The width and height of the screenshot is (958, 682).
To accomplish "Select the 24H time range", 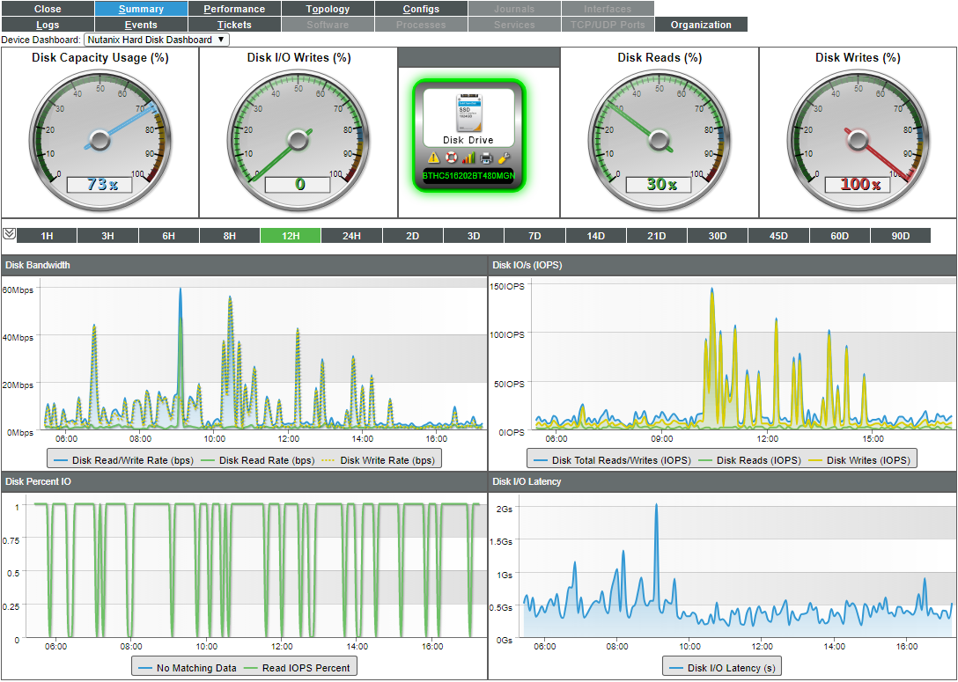I will click(351, 236).
